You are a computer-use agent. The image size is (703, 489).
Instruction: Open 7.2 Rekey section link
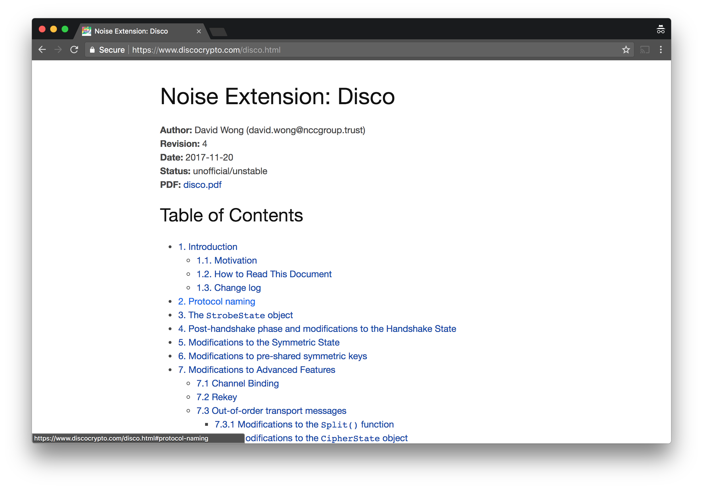[x=216, y=397]
